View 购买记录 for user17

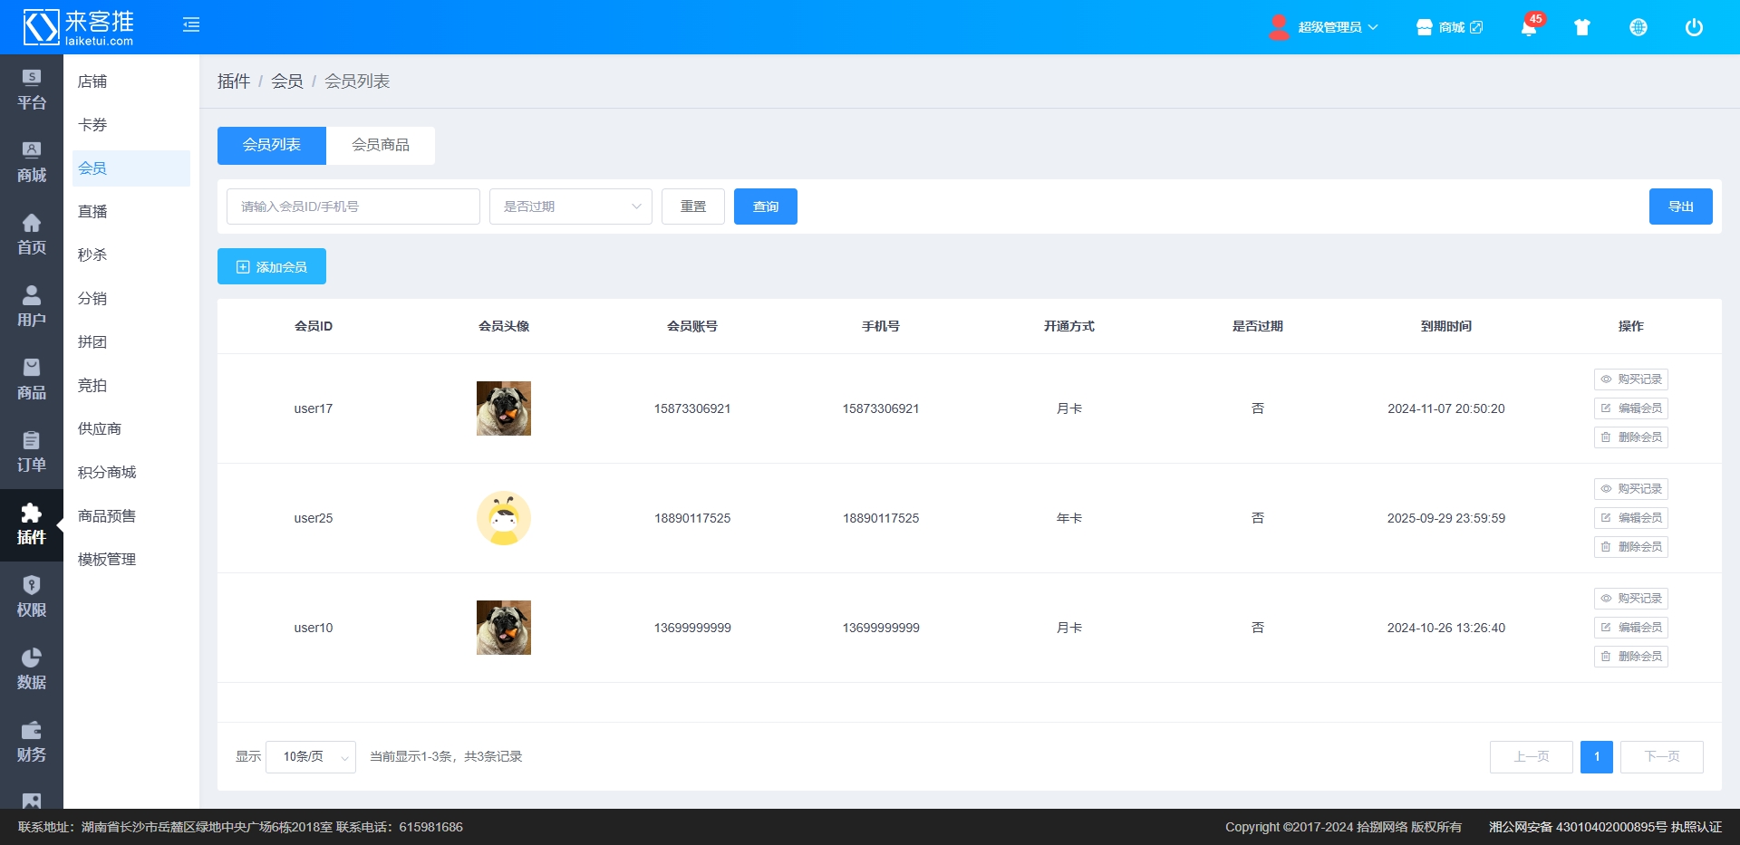click(x=1630, y=379)
